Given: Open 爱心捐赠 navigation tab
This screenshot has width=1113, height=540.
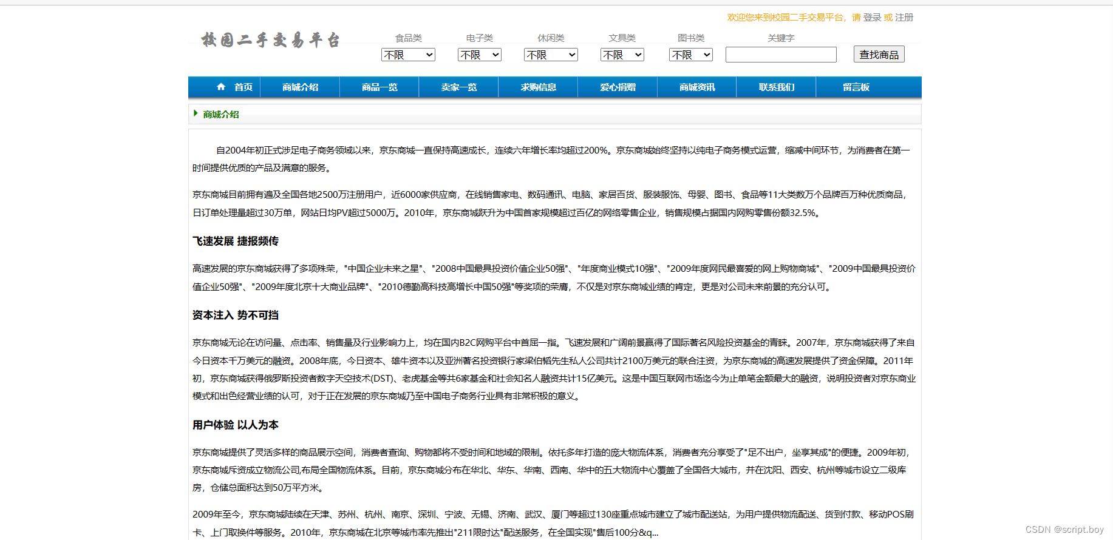Looking at the screenshot, I should (x=618, y=87).
